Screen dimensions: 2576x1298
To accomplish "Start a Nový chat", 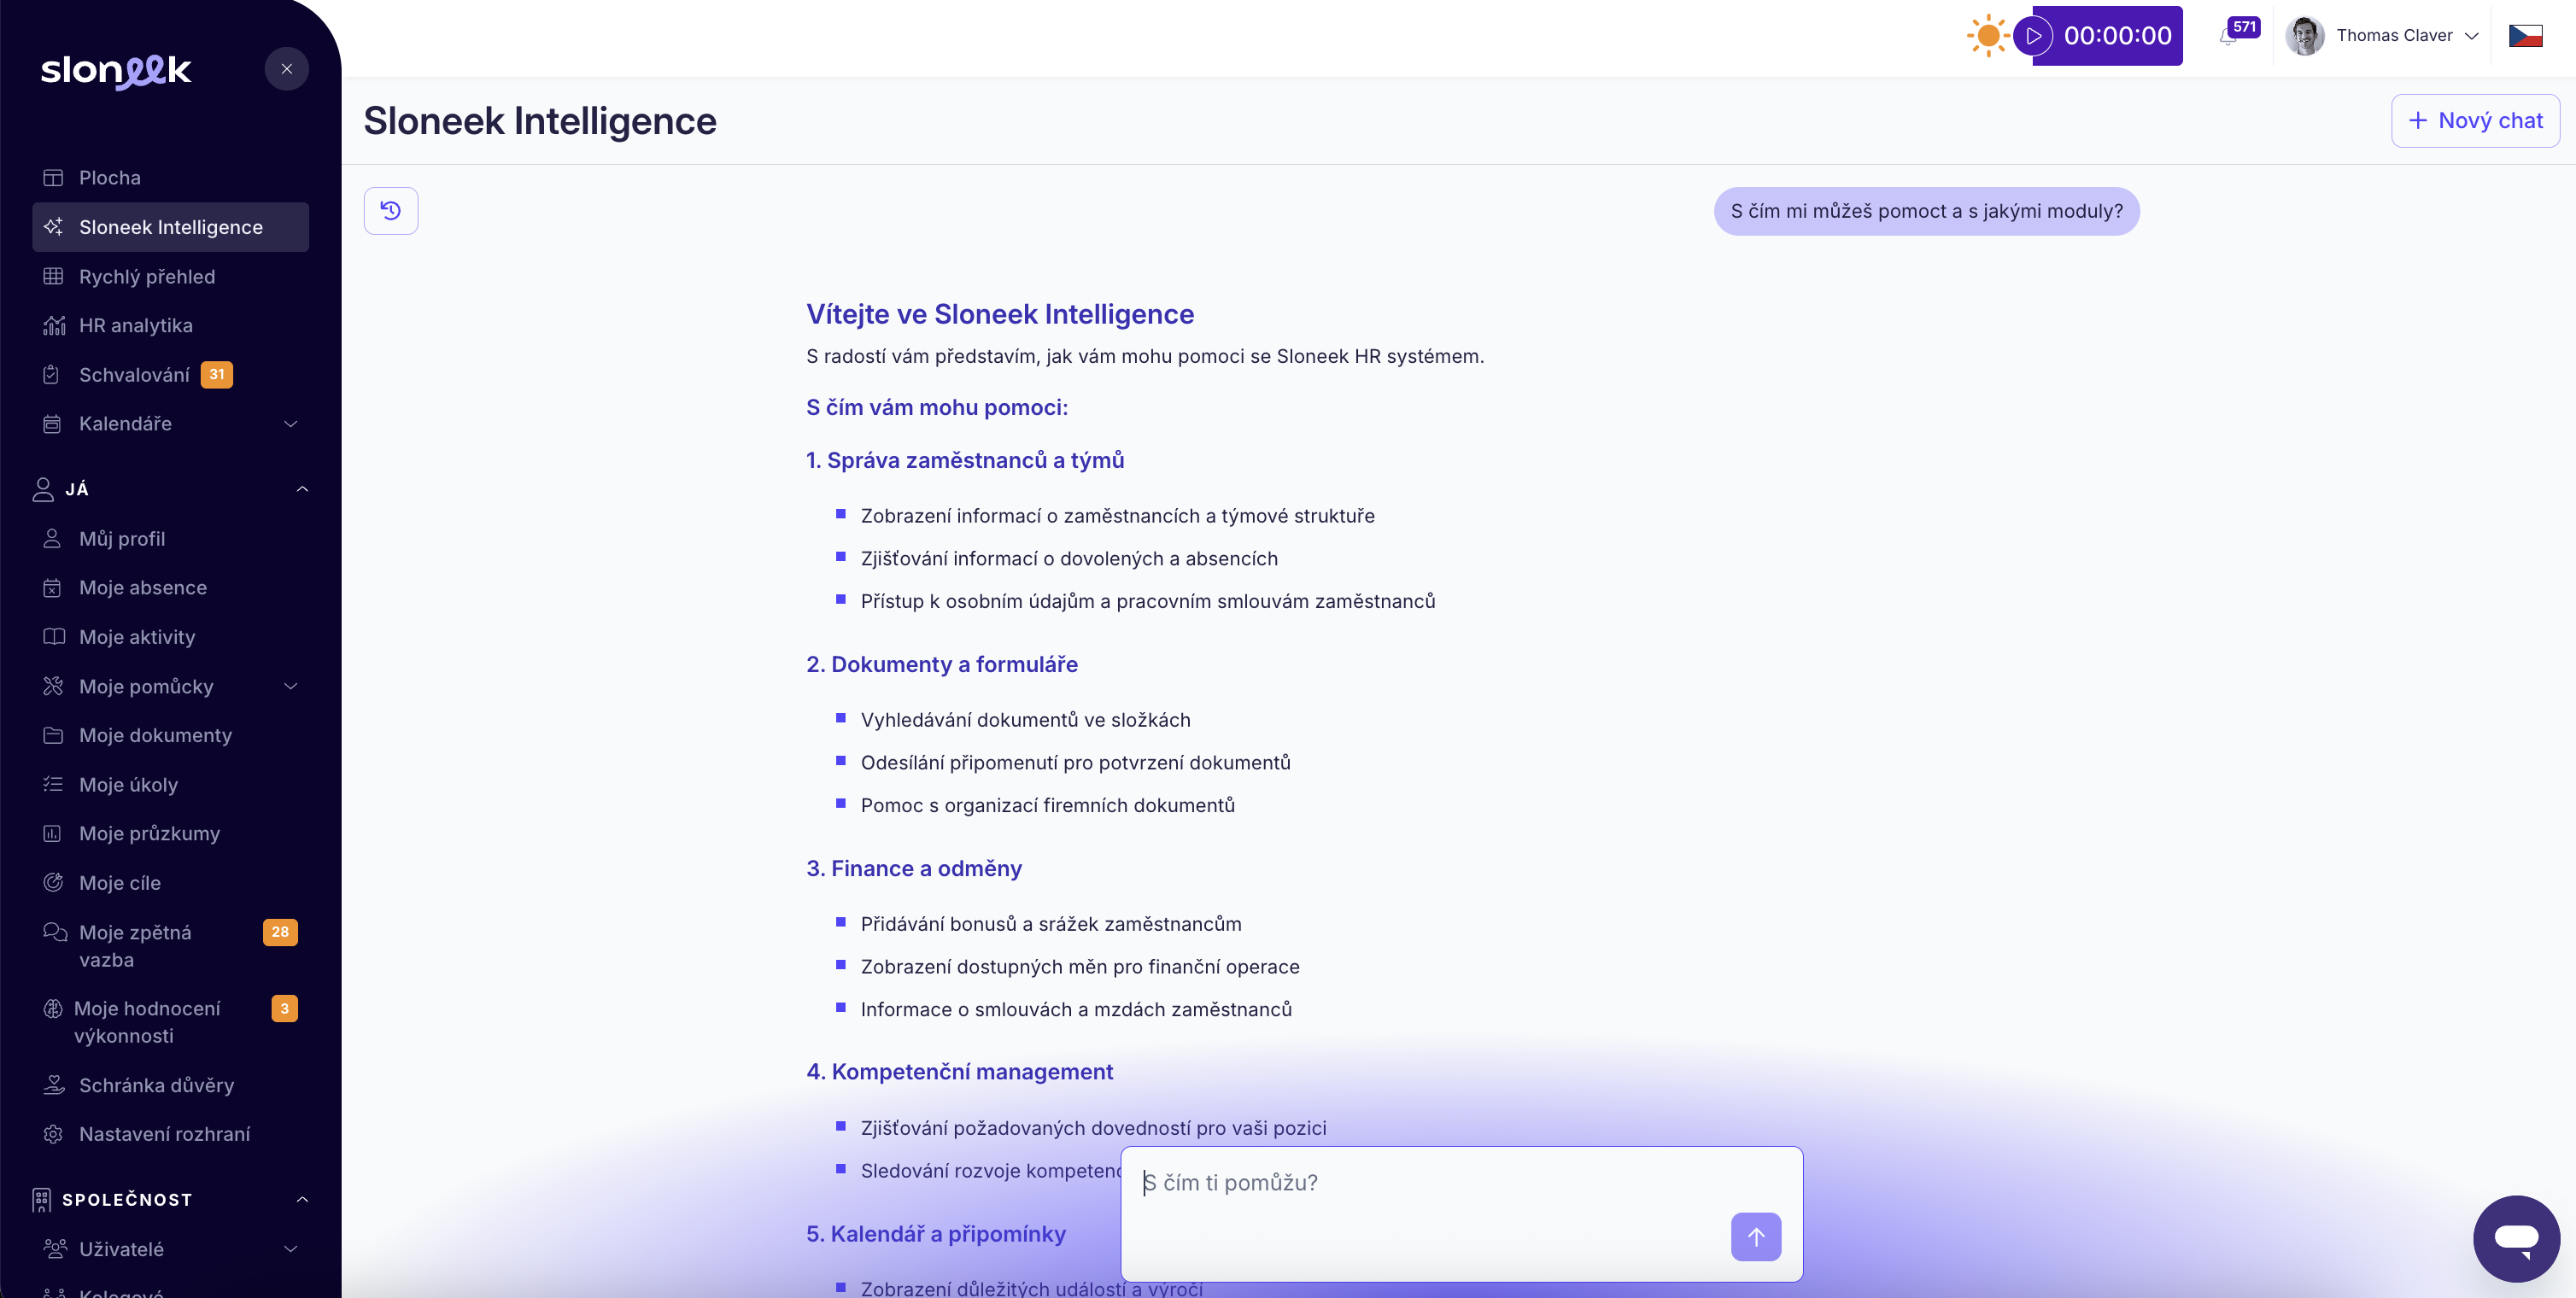I will coord(2475,121).
